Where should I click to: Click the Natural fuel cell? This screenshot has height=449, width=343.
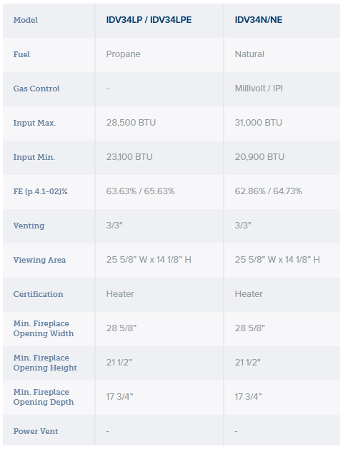tap(249, 54)
